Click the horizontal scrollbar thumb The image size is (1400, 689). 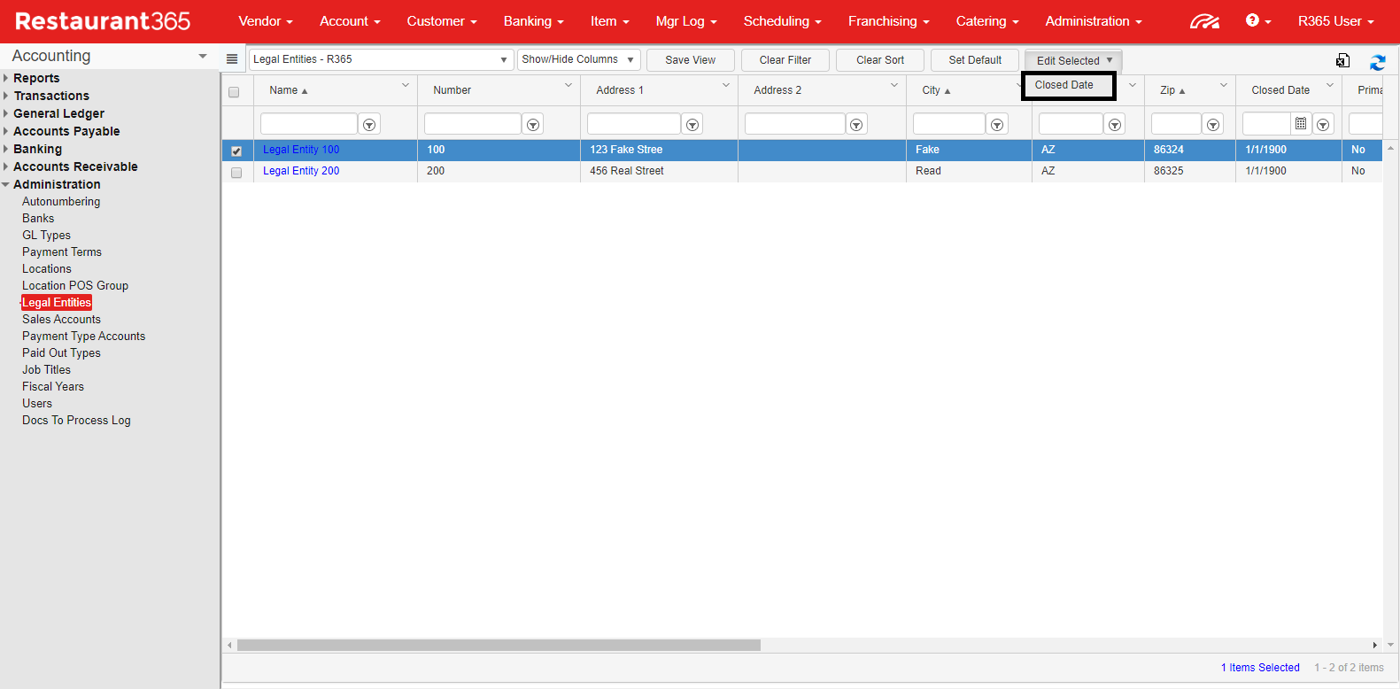coord(499,646)
